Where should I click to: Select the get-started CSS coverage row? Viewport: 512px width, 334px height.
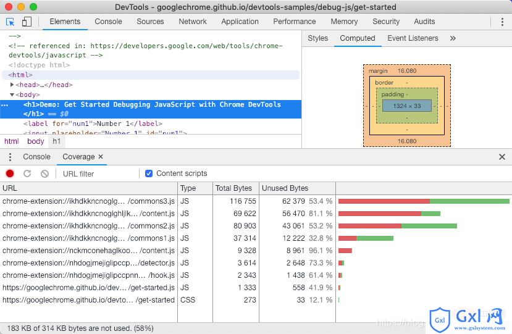click(x=256, y=301)
